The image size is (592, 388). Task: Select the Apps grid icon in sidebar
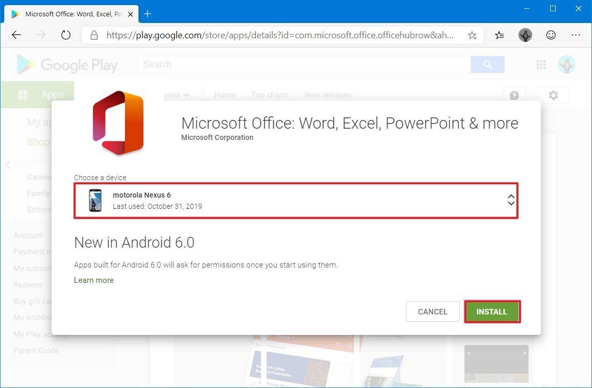[23, 94]
